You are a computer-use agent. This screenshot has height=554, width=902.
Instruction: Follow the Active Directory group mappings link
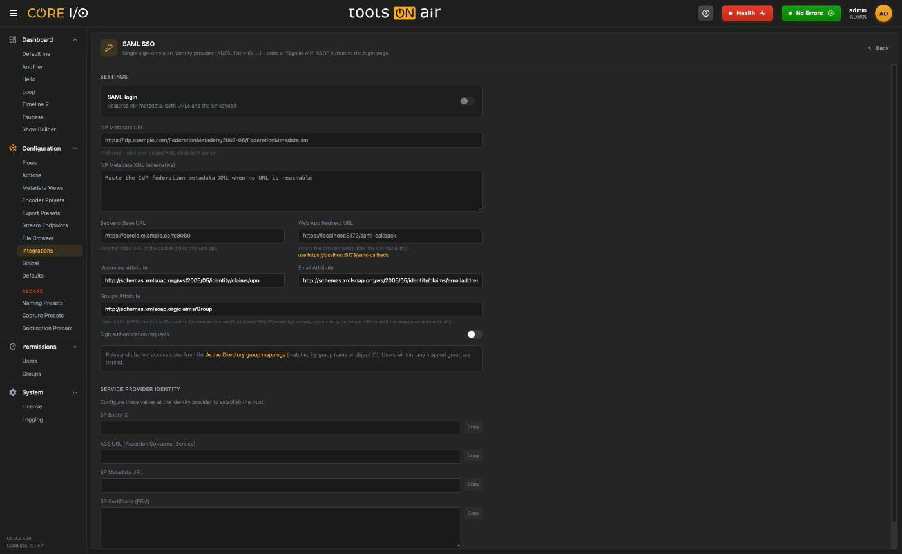[x=245, y=355]
